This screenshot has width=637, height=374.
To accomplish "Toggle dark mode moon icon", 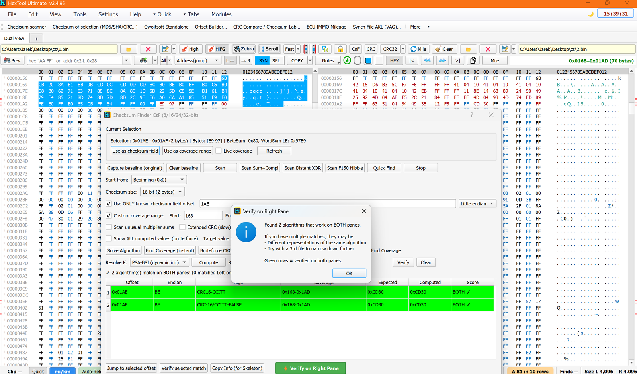I will coord(591,14).
